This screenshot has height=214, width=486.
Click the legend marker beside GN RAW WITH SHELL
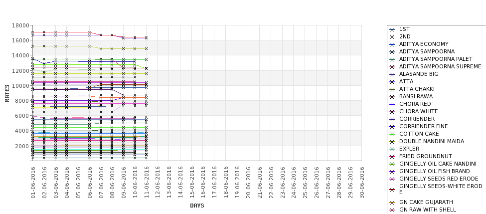392,210
